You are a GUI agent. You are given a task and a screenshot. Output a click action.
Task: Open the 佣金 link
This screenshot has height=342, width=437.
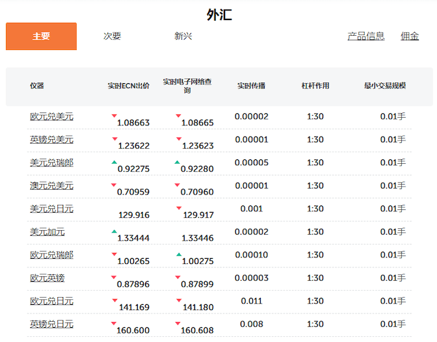point(410,36)
